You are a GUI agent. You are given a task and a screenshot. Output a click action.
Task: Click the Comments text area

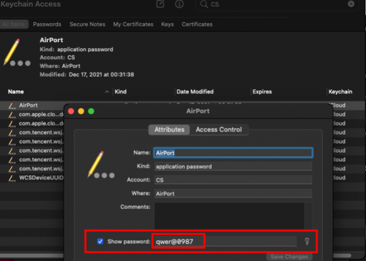click(x=229, y=216)
